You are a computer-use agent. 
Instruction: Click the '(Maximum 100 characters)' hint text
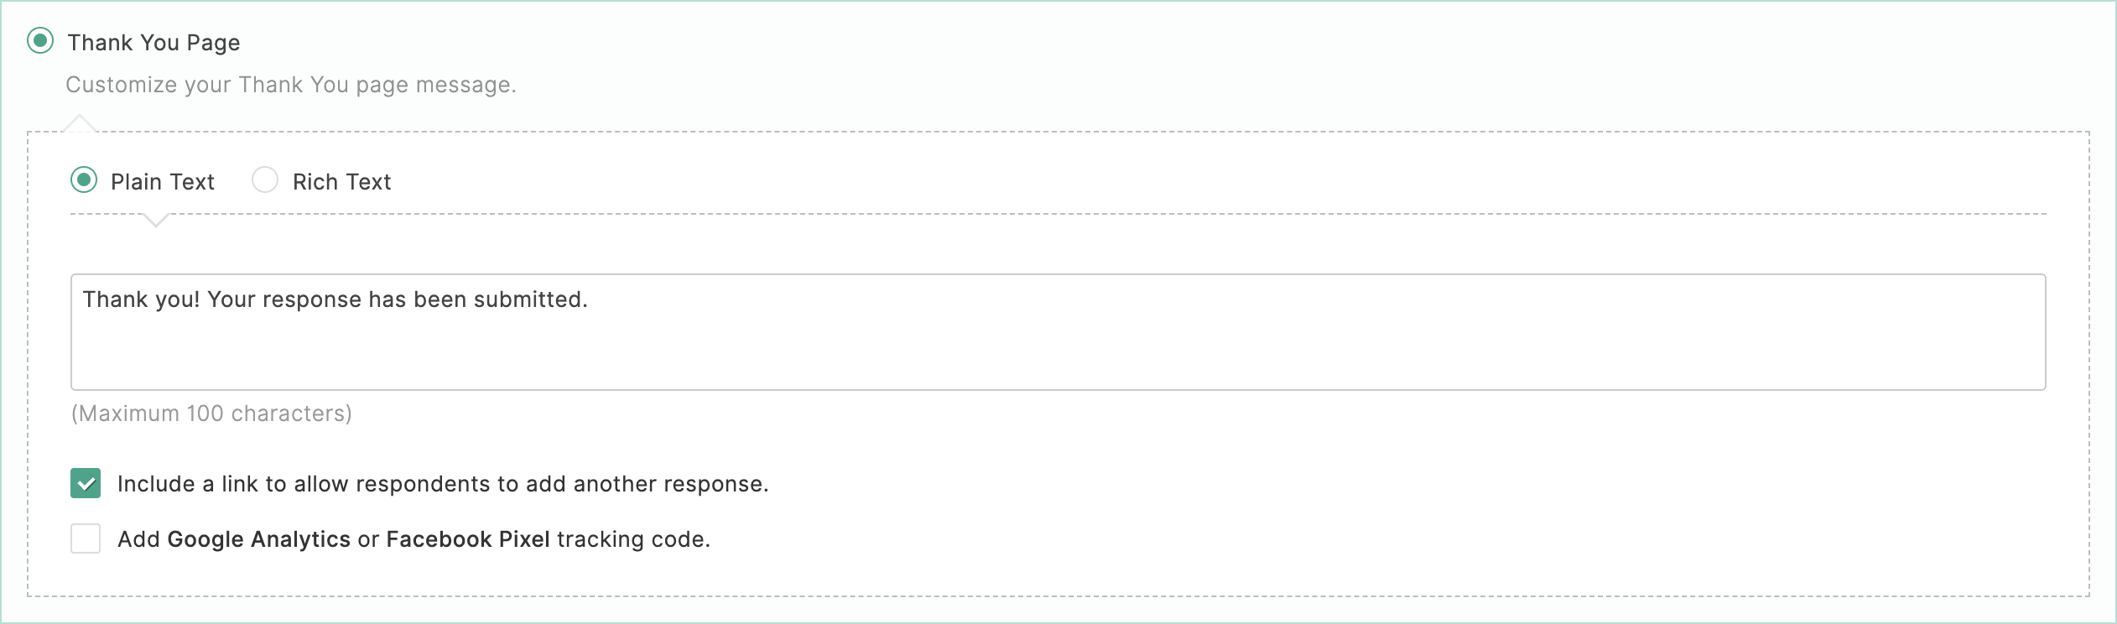point(211,413)
